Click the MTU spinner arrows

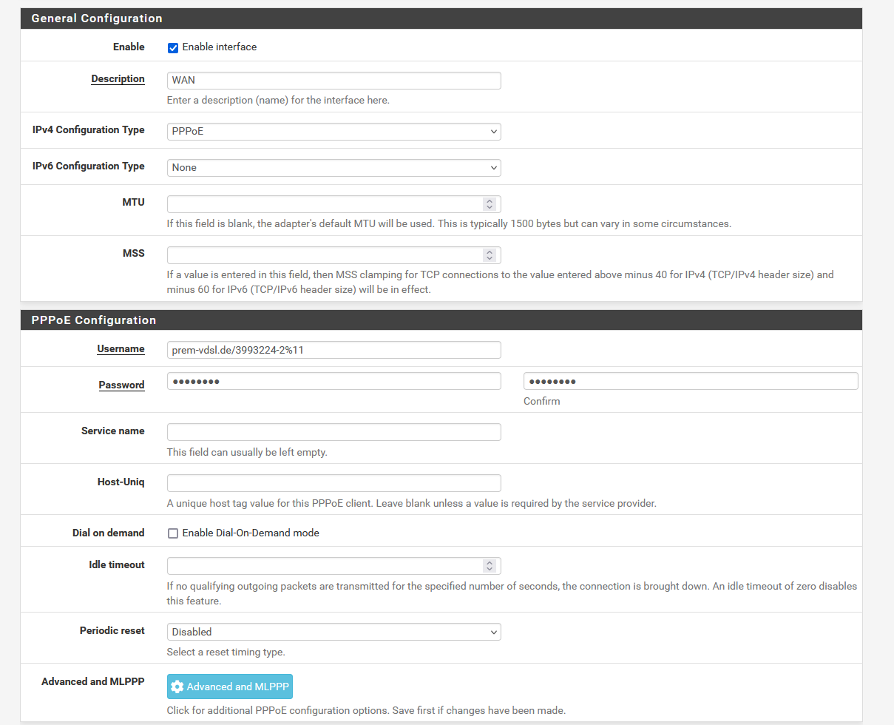(x=489, y=204)
